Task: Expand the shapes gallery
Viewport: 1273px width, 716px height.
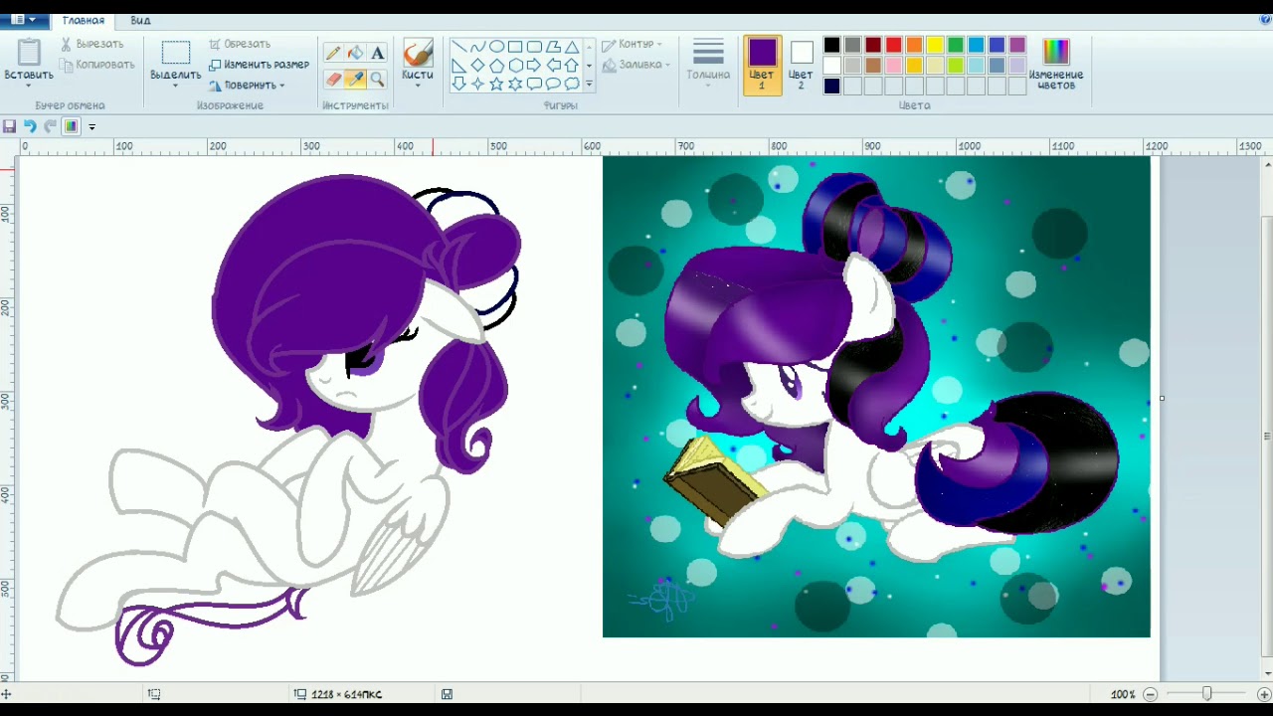Action: click(x=589, y=85)
